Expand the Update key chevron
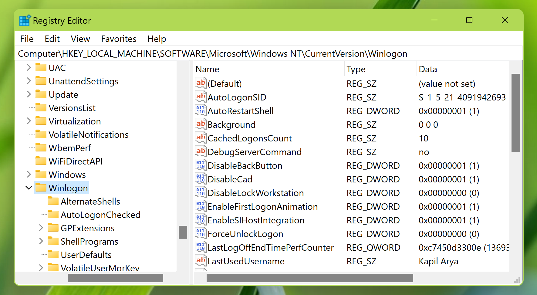The height and width of the screenshot is (295, 537). point(29,94)
